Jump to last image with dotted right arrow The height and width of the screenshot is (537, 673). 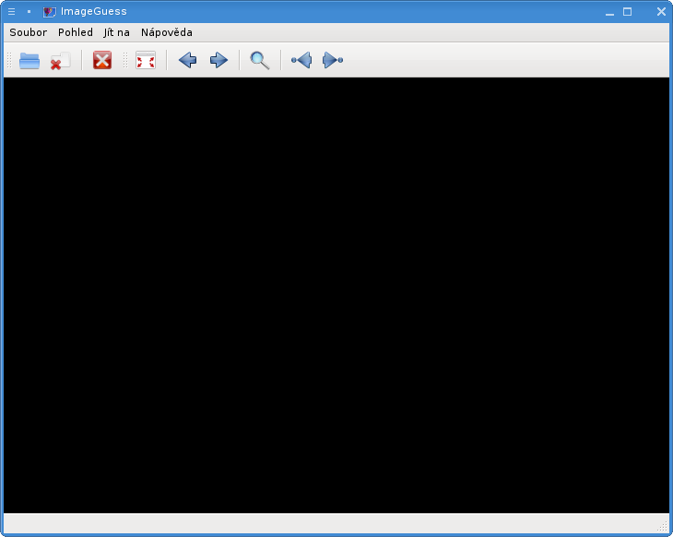coord(333,60)
